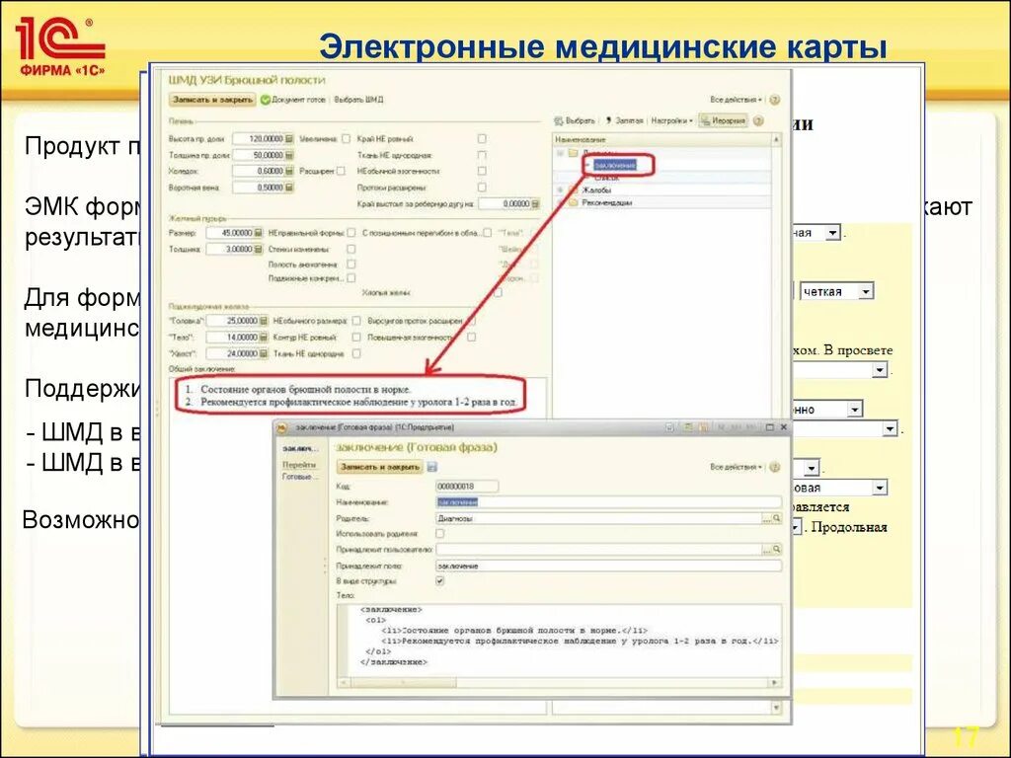
Task: Open calculator for Воротная вена field
Action: tap(289, 187)
